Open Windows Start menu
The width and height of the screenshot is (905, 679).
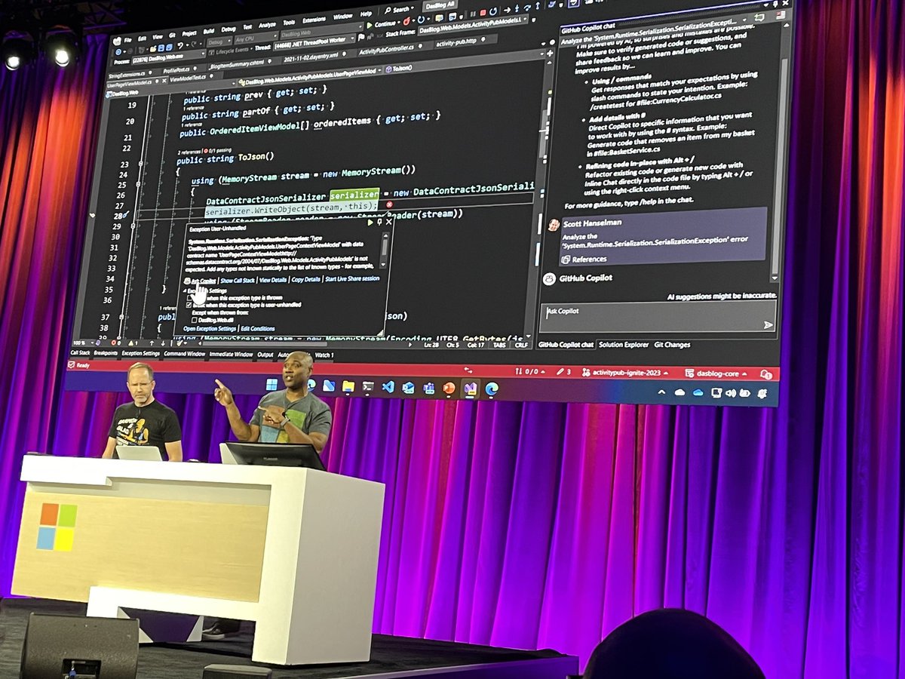pos(271,385)
